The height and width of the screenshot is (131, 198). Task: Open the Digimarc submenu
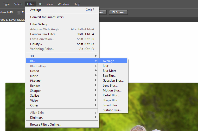[36, 118]
